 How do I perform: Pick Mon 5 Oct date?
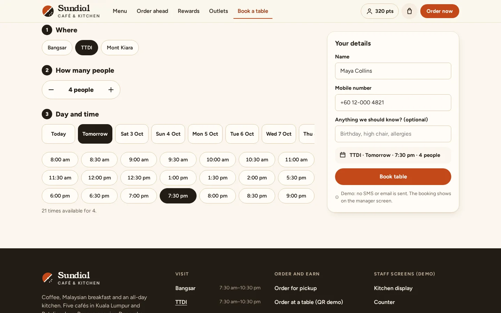[x=205, y=134]
